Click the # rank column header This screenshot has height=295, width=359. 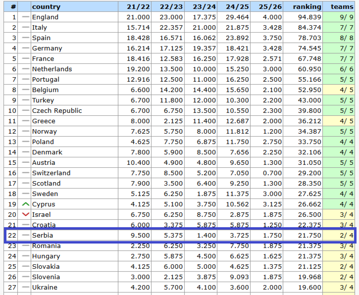13,7
